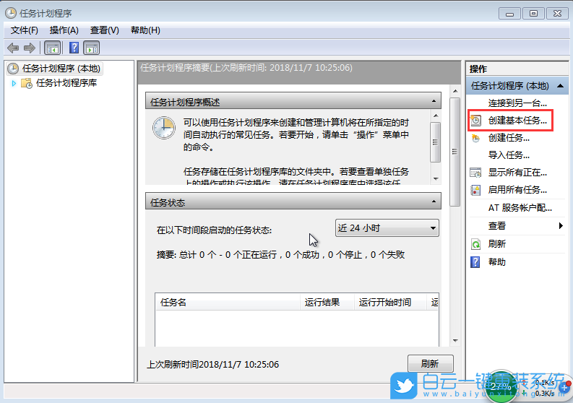Click the 帮助 action entry

[497, 262]
